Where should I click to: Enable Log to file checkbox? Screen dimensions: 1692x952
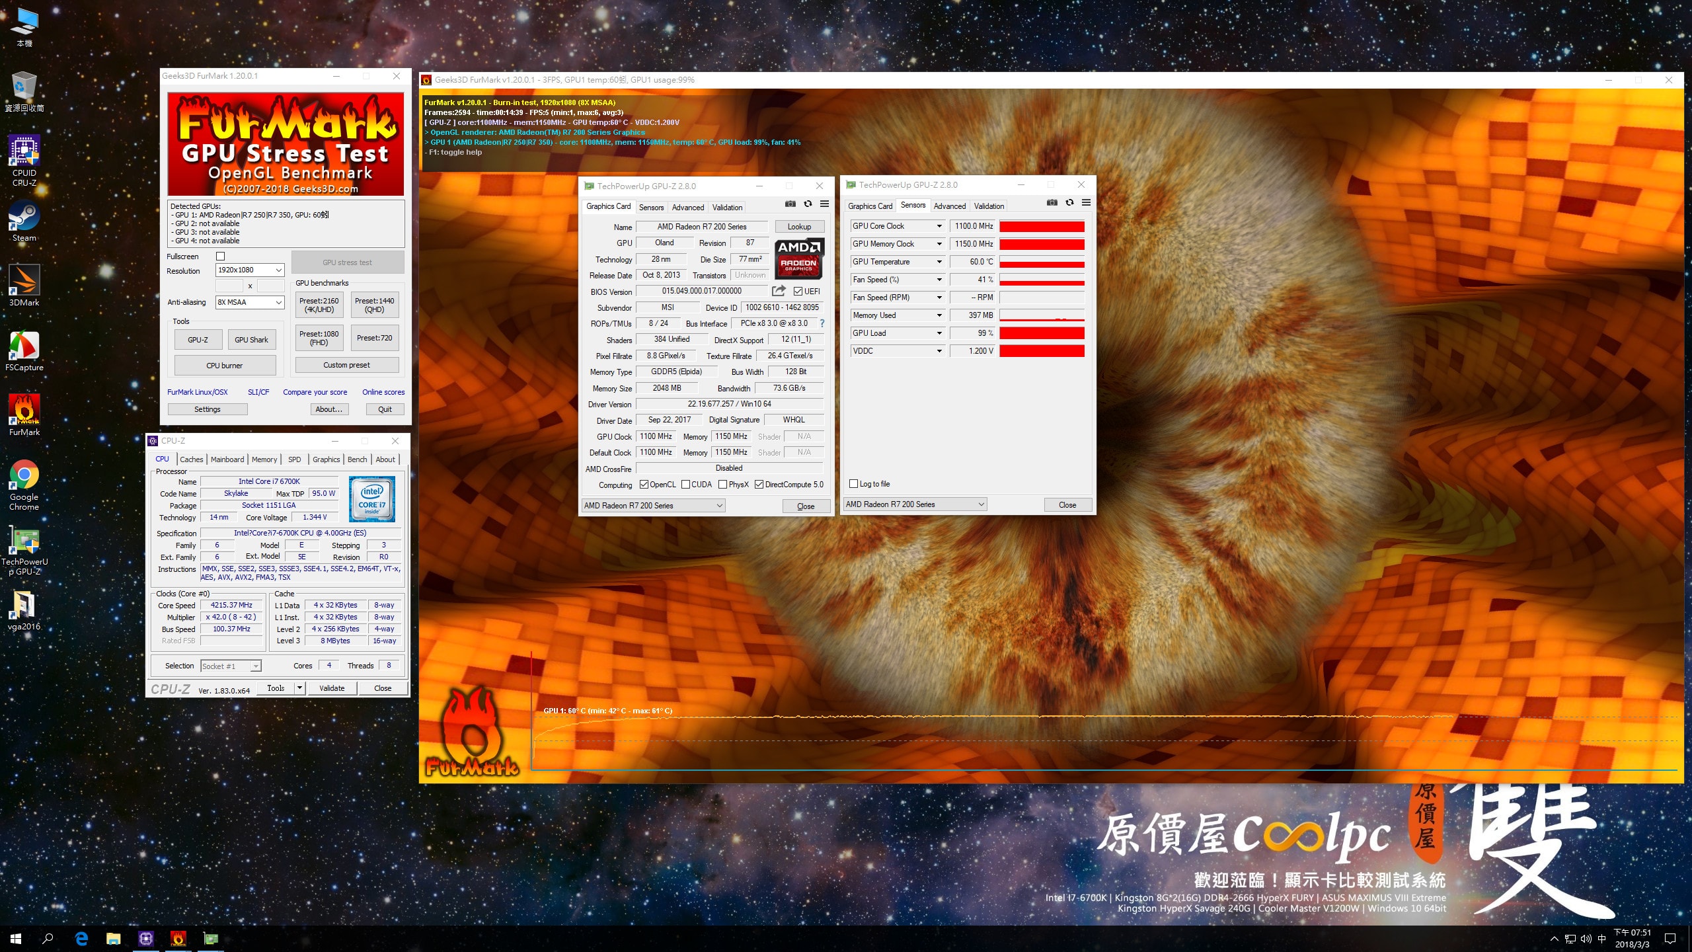(853, 484)
